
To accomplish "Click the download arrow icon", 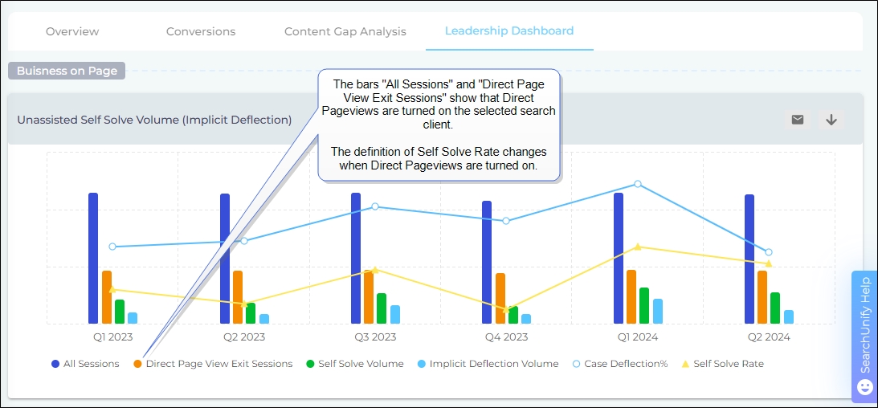I will click(x=831, y=120).
